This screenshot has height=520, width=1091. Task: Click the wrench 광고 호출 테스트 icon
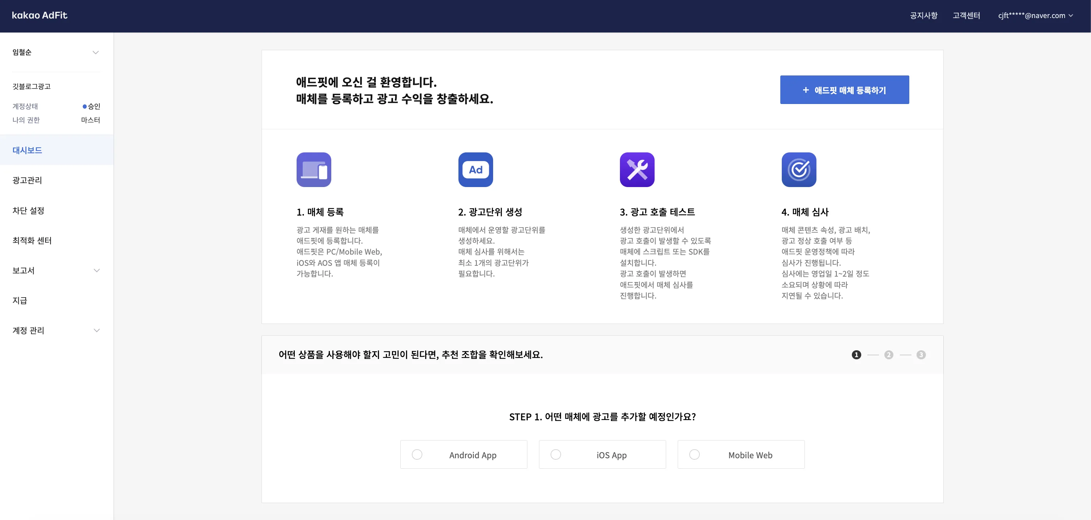(x=637, y=169)
